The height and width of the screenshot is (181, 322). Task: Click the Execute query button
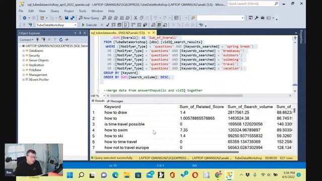point(89,25)
